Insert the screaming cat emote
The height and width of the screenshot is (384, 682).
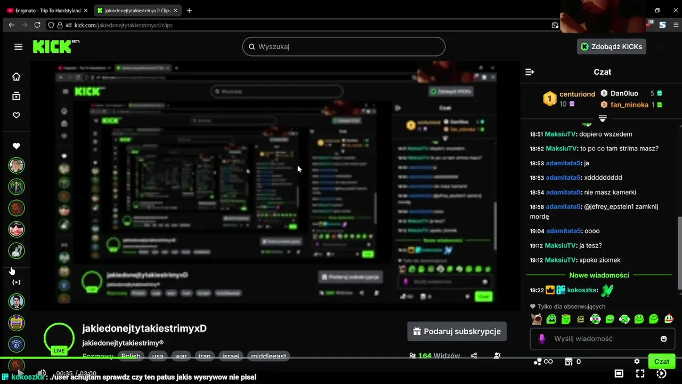(537, 319)
